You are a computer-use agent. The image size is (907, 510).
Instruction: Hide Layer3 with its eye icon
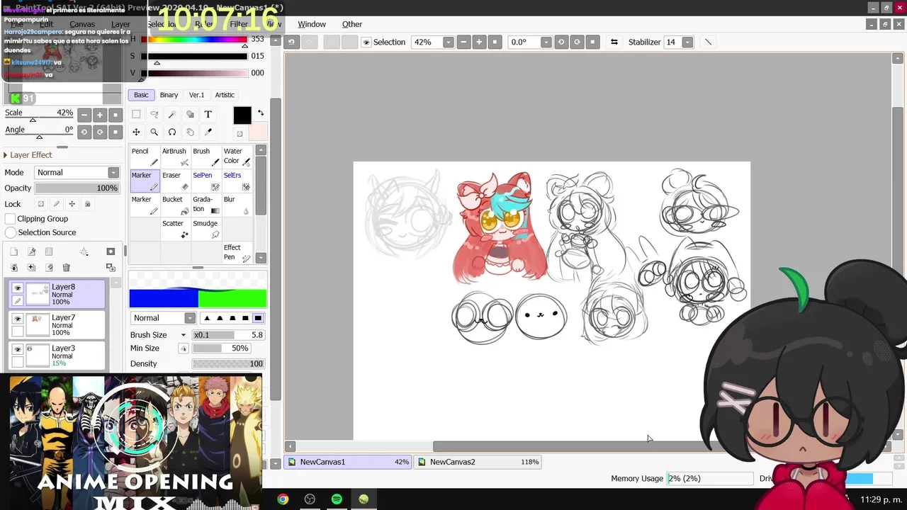pos(18,349)
